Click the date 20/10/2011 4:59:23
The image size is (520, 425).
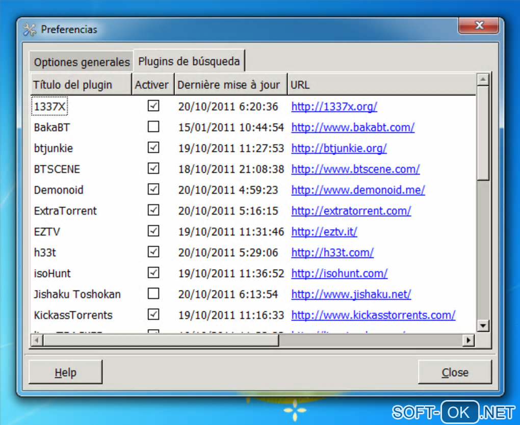(x=228, y=190)
